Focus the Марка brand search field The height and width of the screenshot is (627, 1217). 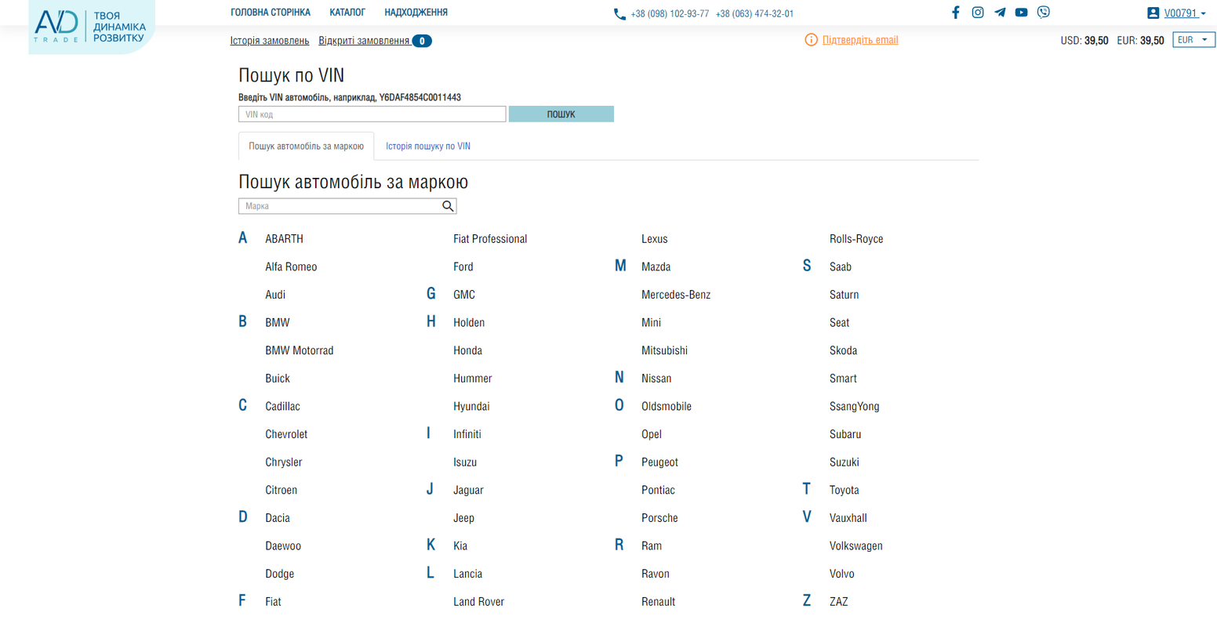click(x=340, y=206)
